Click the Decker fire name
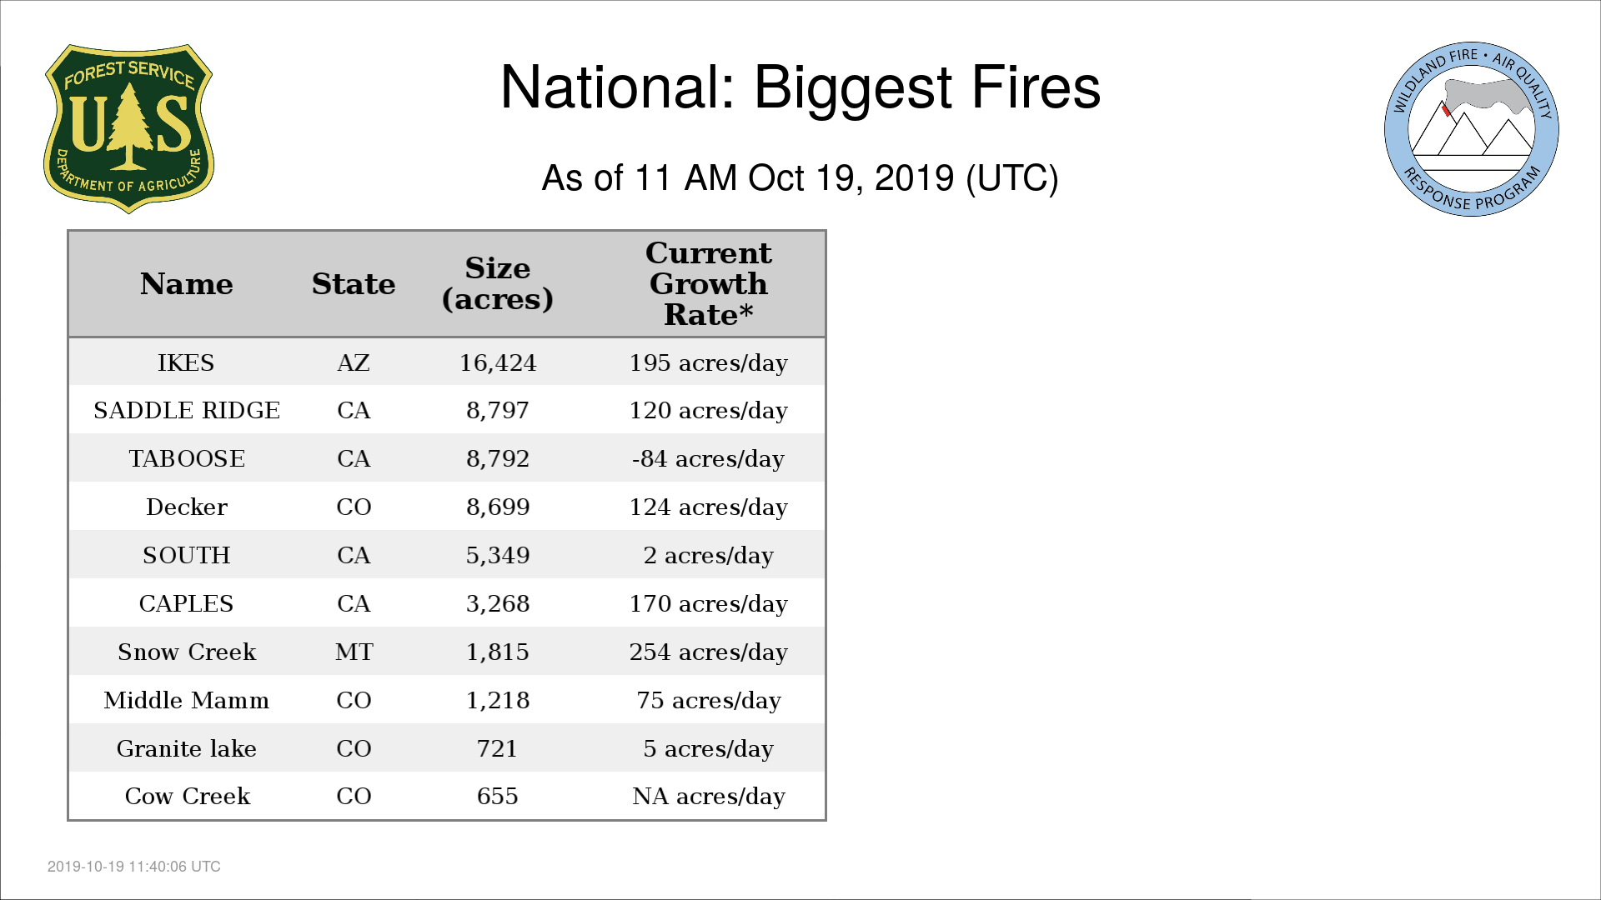The height and width of the screenshot is (900, 1601). pyautogui.click(x=187, y=507)
